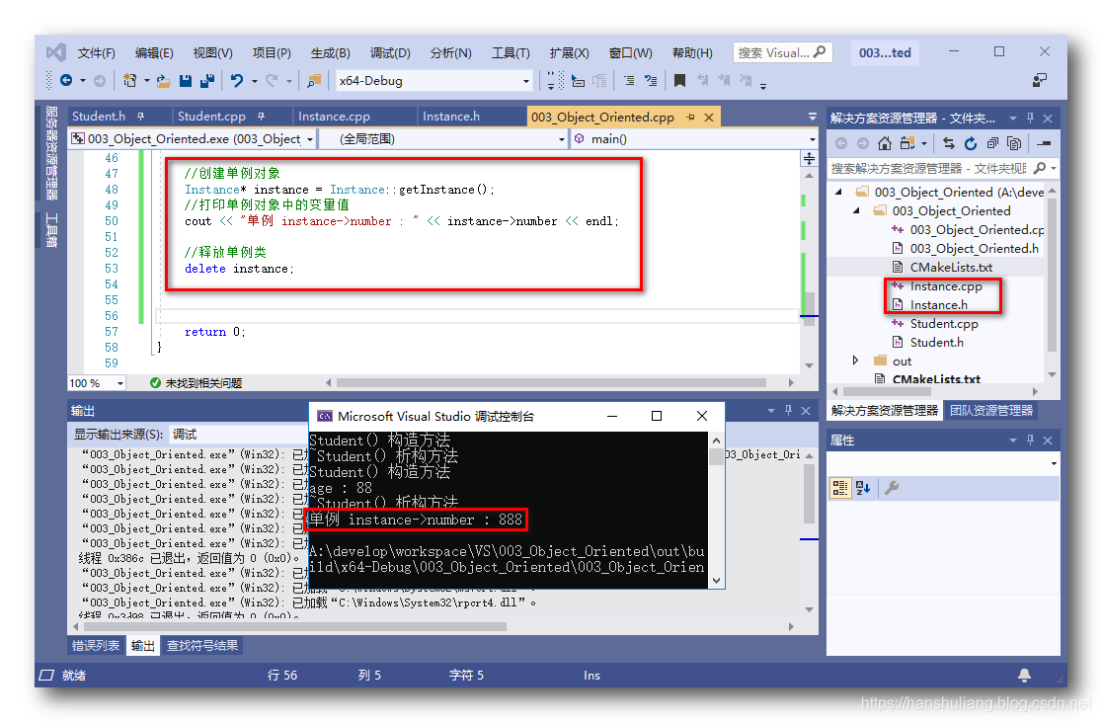Click the Switch Views icon in Solution Explorer
1102x722 pixels.
(907, 143)
